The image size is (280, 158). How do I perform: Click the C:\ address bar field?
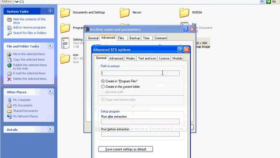[136, 2]
